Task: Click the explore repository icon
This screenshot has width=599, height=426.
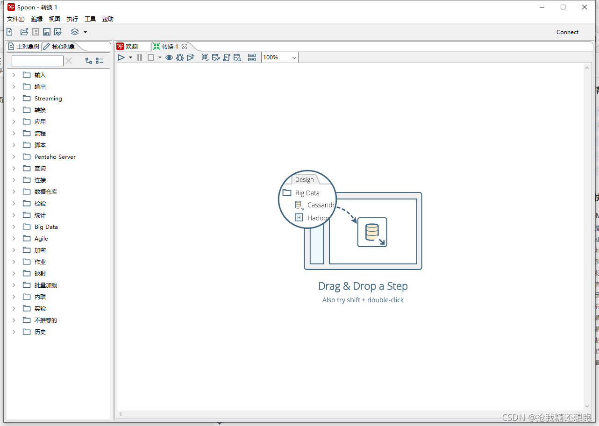Action: pos(36,32)
